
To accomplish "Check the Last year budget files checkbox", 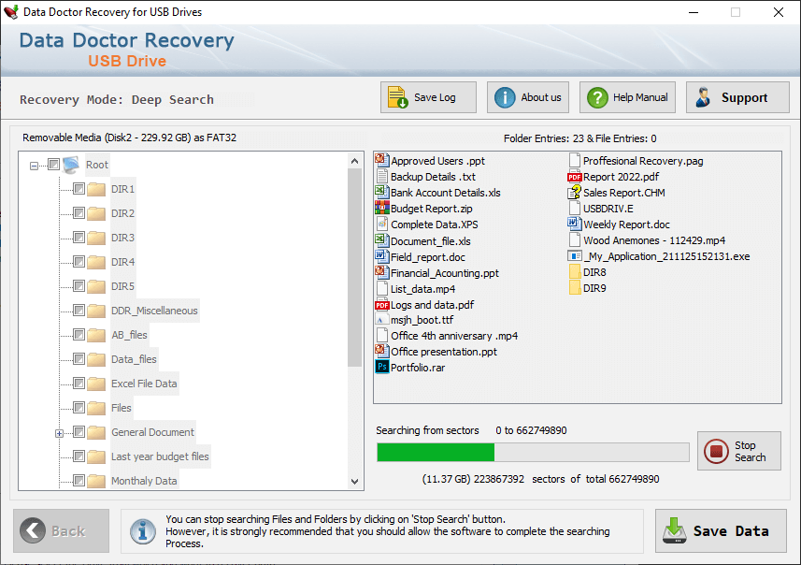I will (x=79, y=456).
